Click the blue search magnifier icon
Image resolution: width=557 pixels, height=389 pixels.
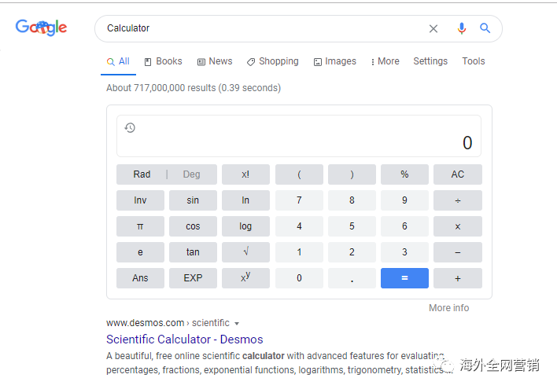coord(485,28)
